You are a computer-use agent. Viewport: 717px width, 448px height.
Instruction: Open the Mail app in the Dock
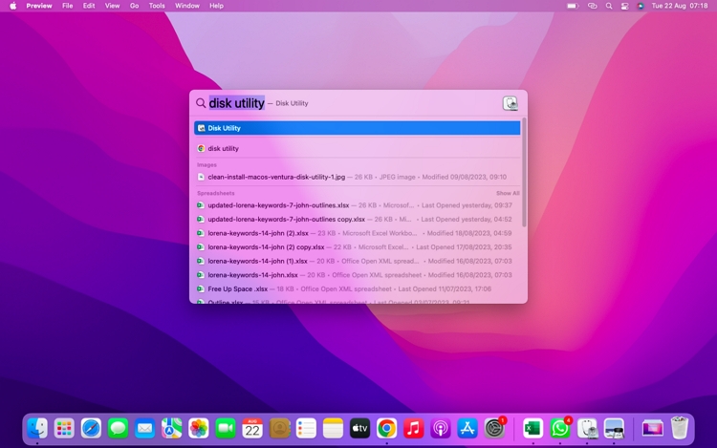click(145, 428)
